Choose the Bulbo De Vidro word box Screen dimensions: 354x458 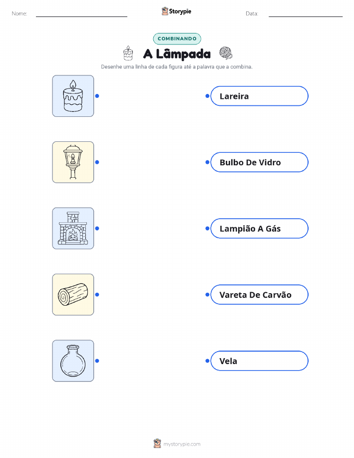(259, 162)
